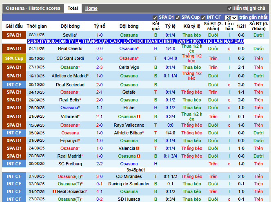Click the 0-5 score of CD Sant Jordi match
This screenshot has height=202, width=271.
(x=99, y=58)
